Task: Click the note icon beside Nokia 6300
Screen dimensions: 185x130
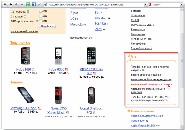Action: [x=66, y=70]
